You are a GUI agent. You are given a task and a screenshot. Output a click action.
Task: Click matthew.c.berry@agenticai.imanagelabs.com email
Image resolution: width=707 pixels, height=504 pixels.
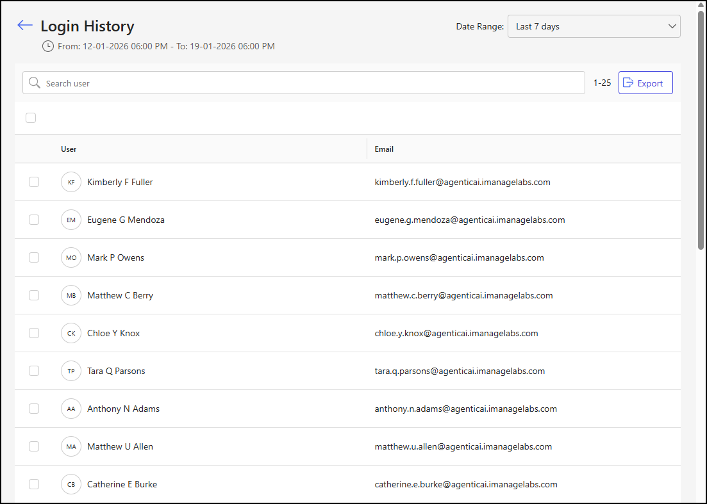[463, 295]
